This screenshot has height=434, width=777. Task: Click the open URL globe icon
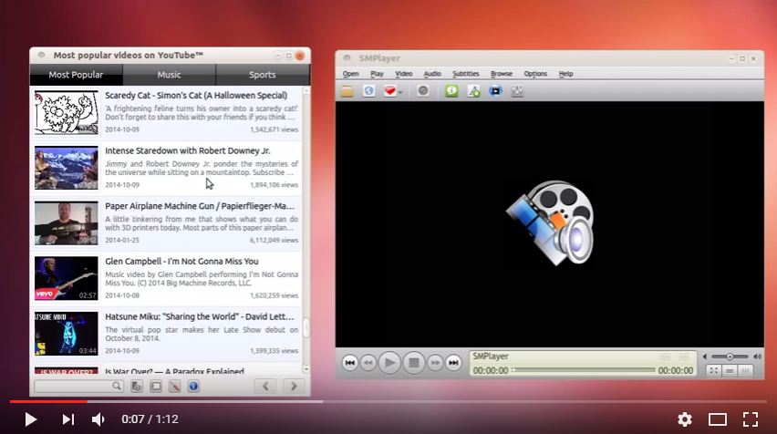[x=369, y=90]
